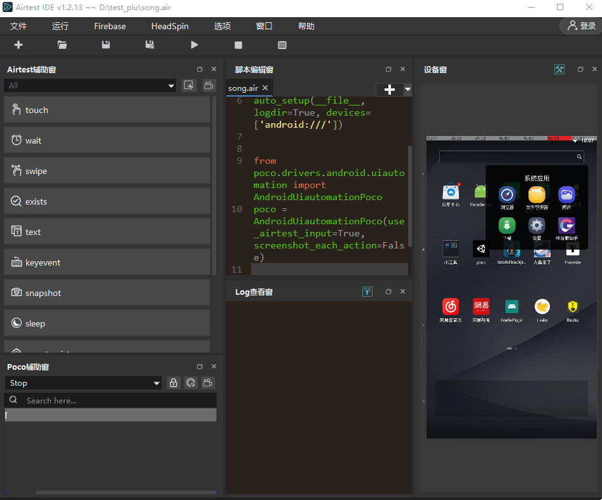Click the script editor vertical scrollbar

tap(409, 196)
